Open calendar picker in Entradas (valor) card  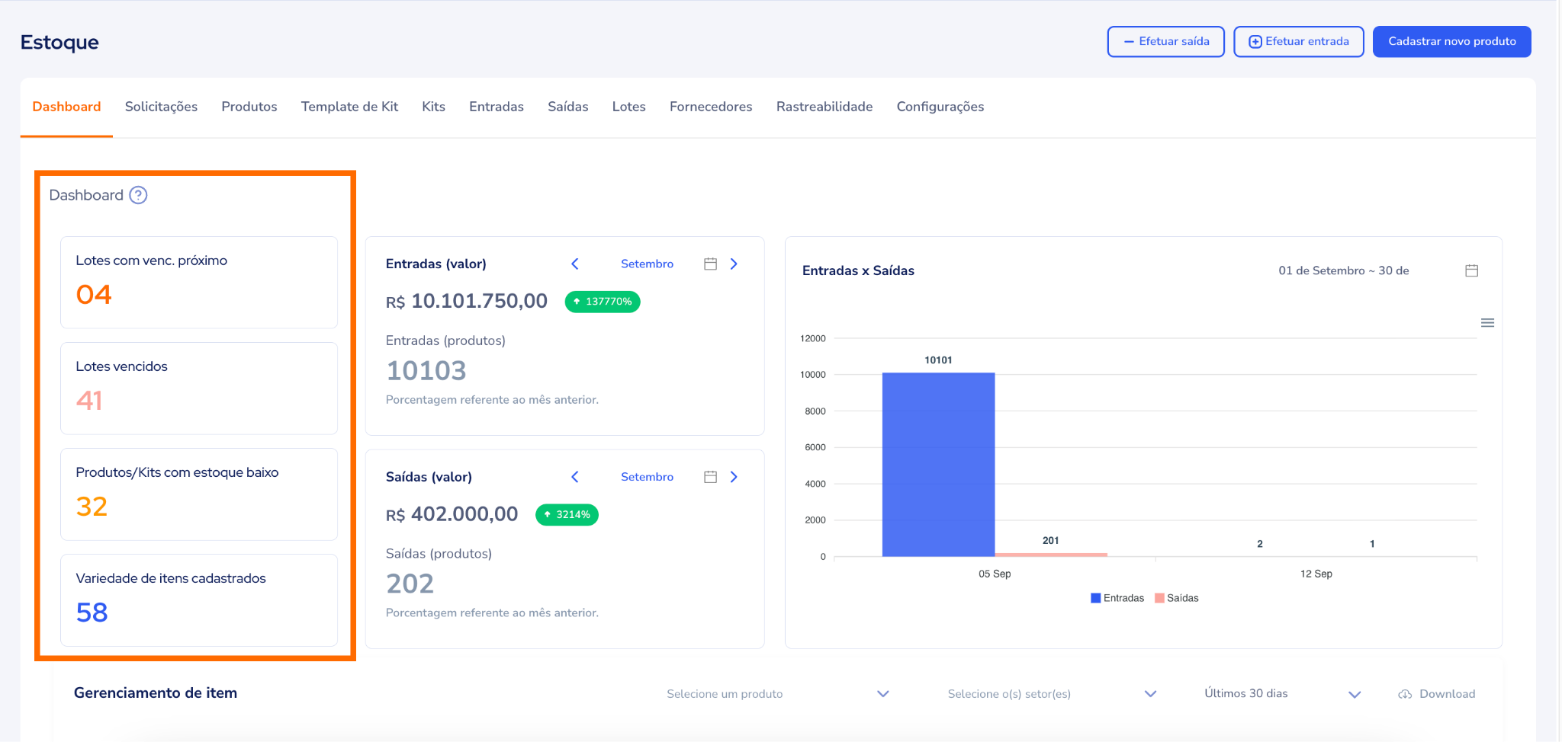tap(710, 264)
